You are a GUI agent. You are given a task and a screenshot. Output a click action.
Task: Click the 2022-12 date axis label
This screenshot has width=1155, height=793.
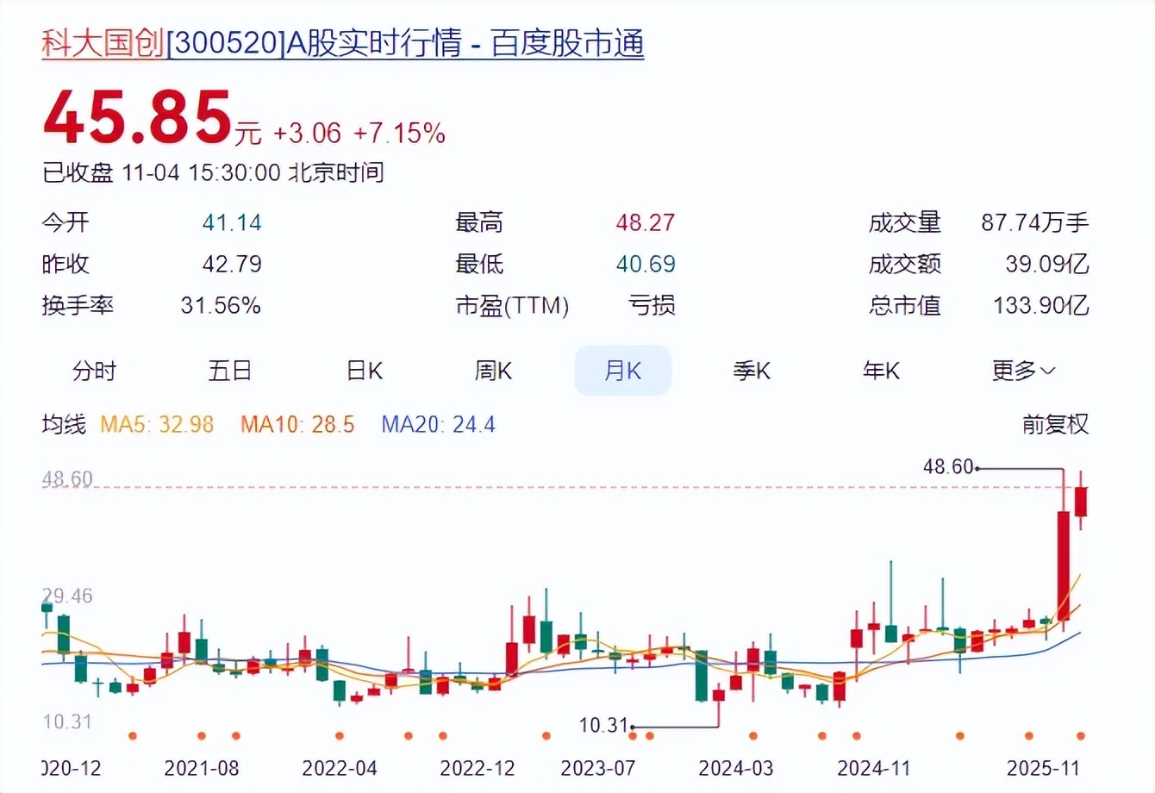point(478,768)
